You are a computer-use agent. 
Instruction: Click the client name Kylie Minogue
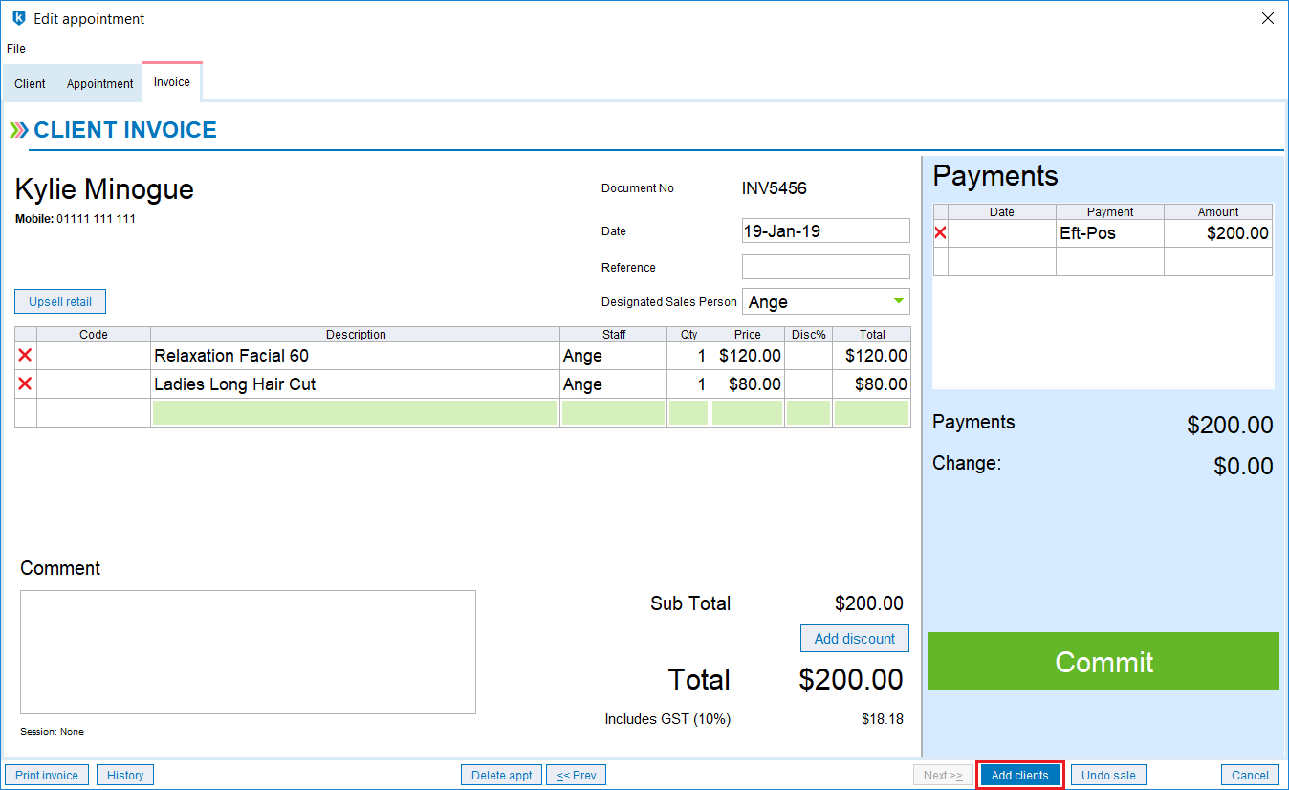click(x=104, y=189)
